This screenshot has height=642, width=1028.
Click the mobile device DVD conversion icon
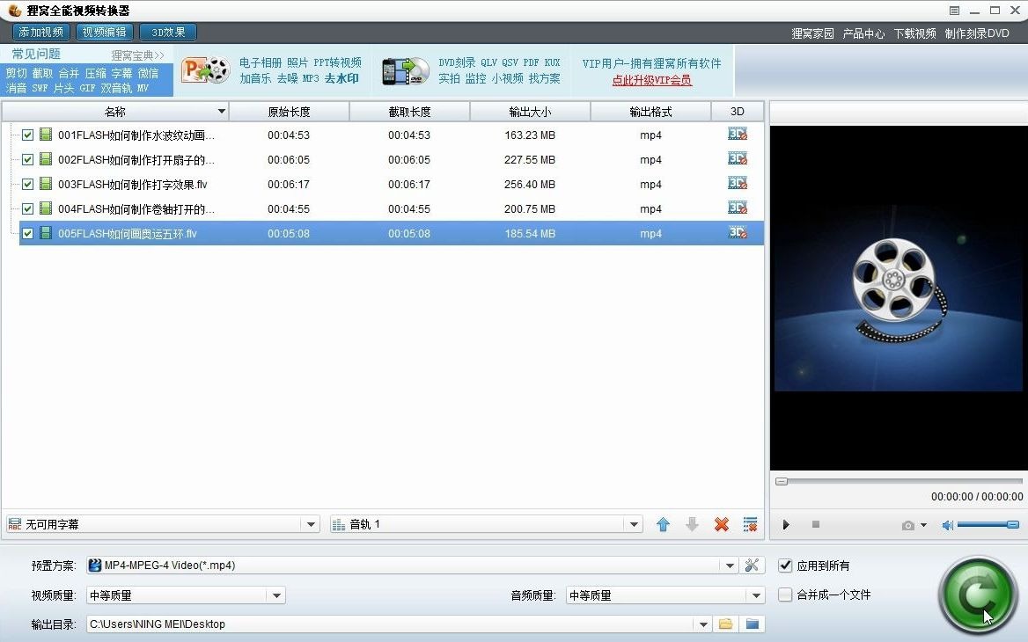pyautogui.click(x=404, y=70)
